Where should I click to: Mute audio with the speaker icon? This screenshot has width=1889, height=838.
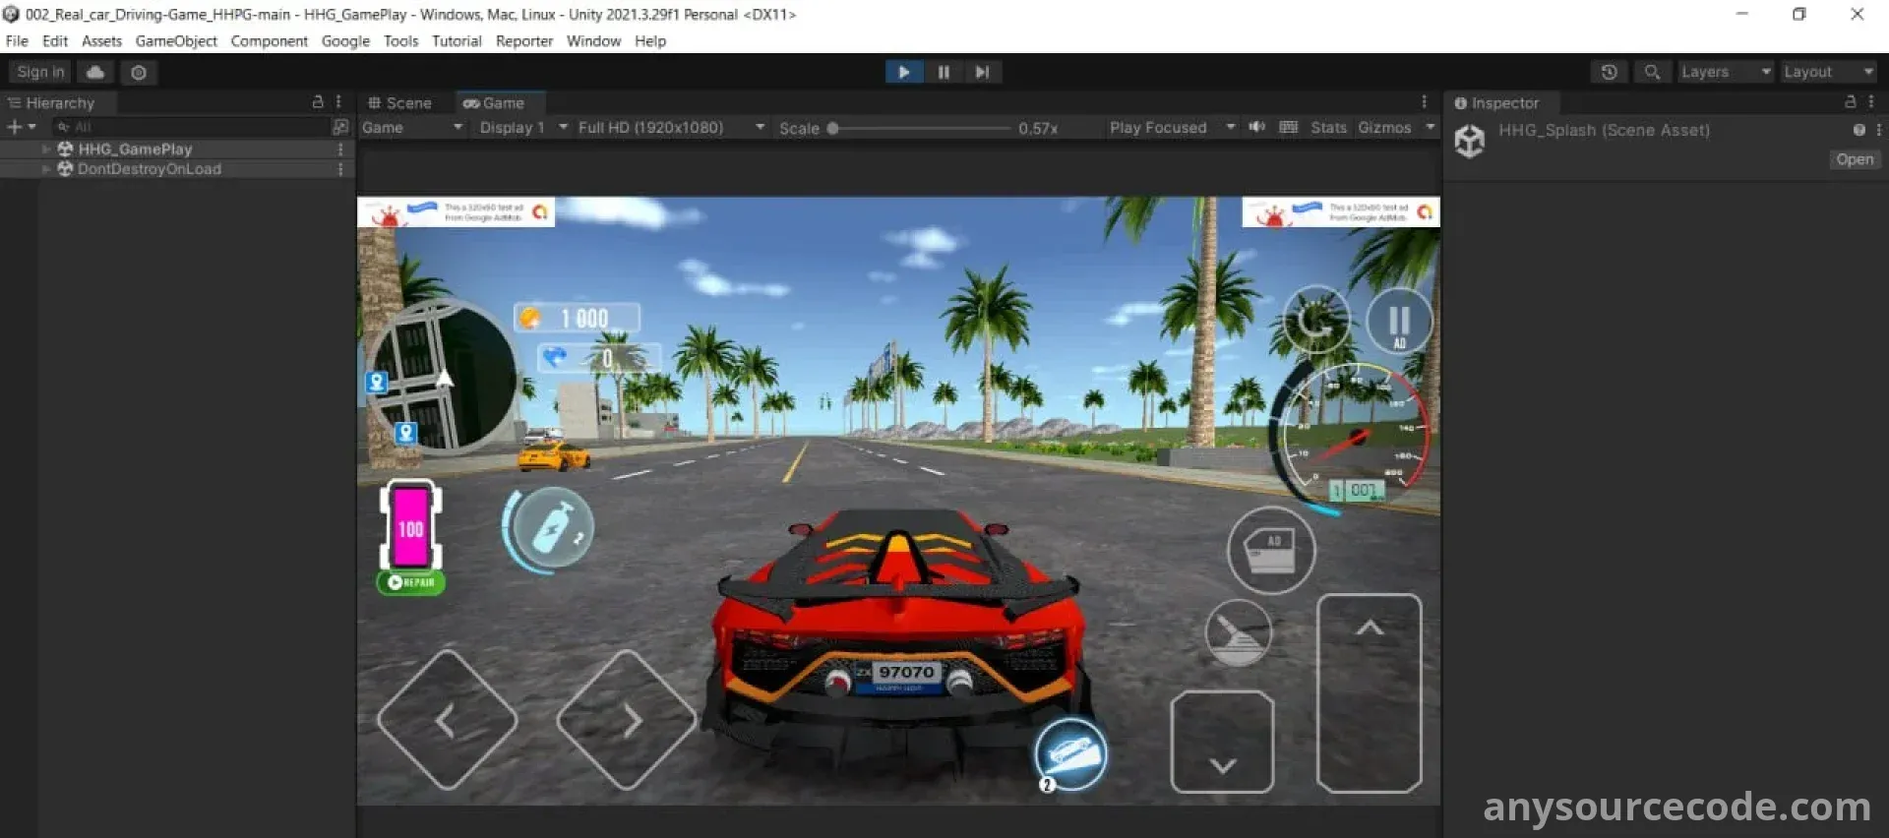tap(1256, 127)
